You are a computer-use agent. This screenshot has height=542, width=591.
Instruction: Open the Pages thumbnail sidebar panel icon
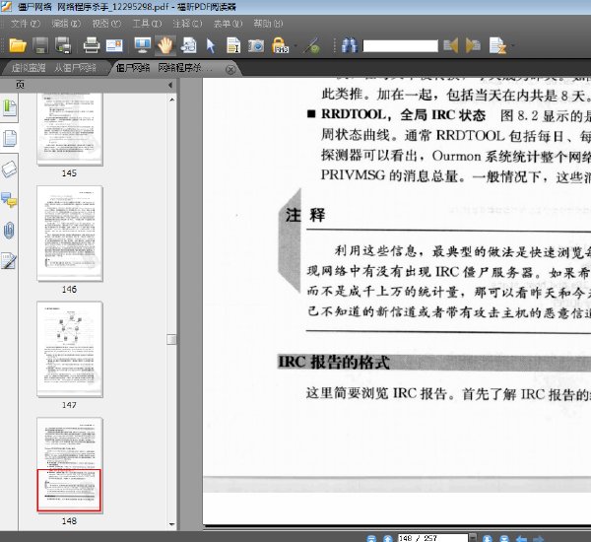point(10,138)
